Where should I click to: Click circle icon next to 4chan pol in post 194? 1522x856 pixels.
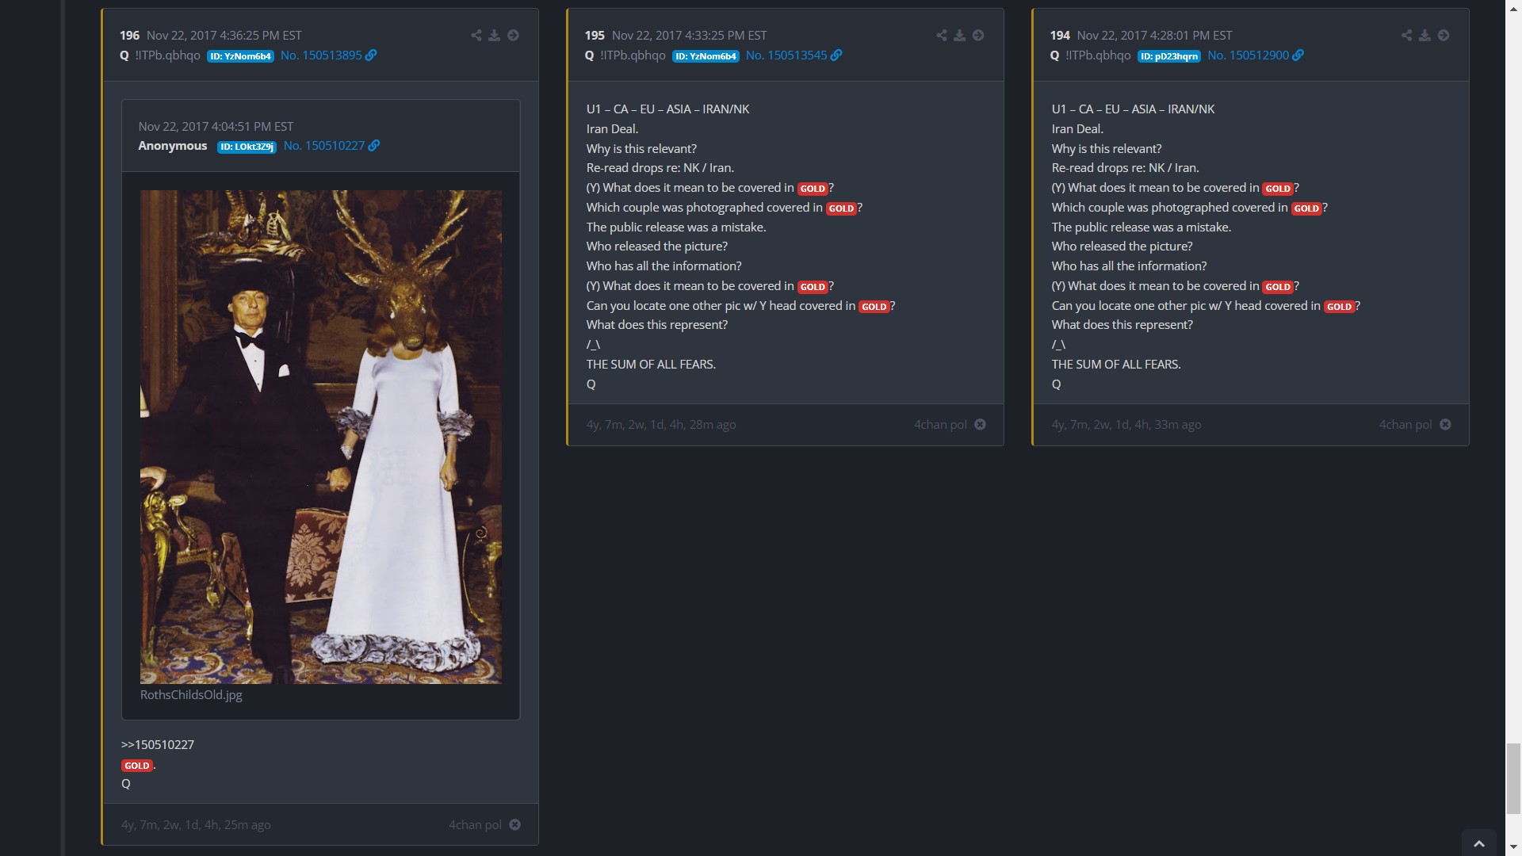click(x=1446, y=425)
